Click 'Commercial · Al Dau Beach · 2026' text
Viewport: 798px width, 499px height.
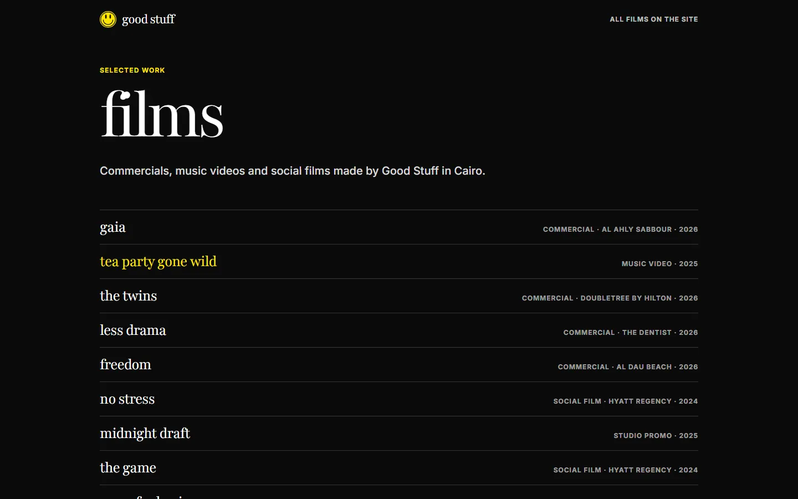point(628,367)
